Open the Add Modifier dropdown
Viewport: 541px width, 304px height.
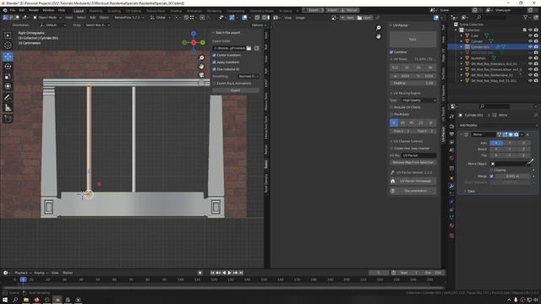coord(498,125)
